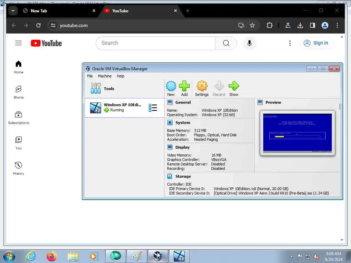This screenshot has height=263, width=351.
Task: Select the Windows XP 10Edition running VM
Action: 124,108
